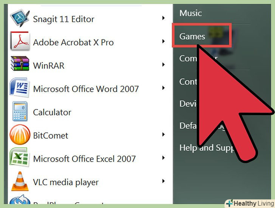Select Games in the Start menu
The height and width of the screenshot is (208, 275).
(192, 37)
